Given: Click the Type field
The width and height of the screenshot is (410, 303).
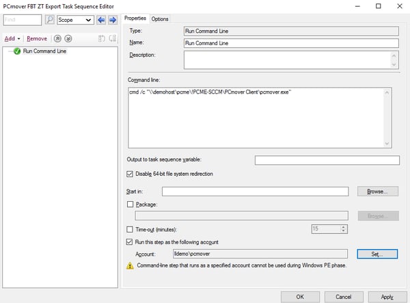Looking at the screenshot, I should pos(291,31).
